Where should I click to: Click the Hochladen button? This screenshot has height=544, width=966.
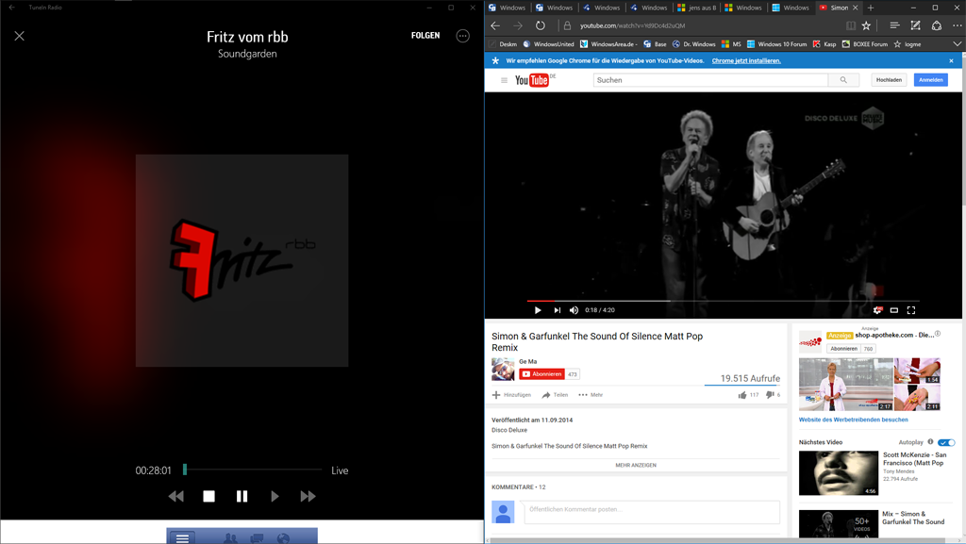[x=889, y=80]
